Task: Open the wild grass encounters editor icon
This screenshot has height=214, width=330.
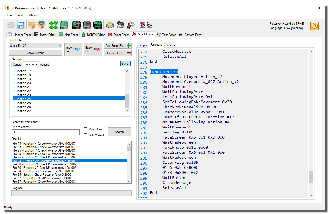Action: (54, 25)
